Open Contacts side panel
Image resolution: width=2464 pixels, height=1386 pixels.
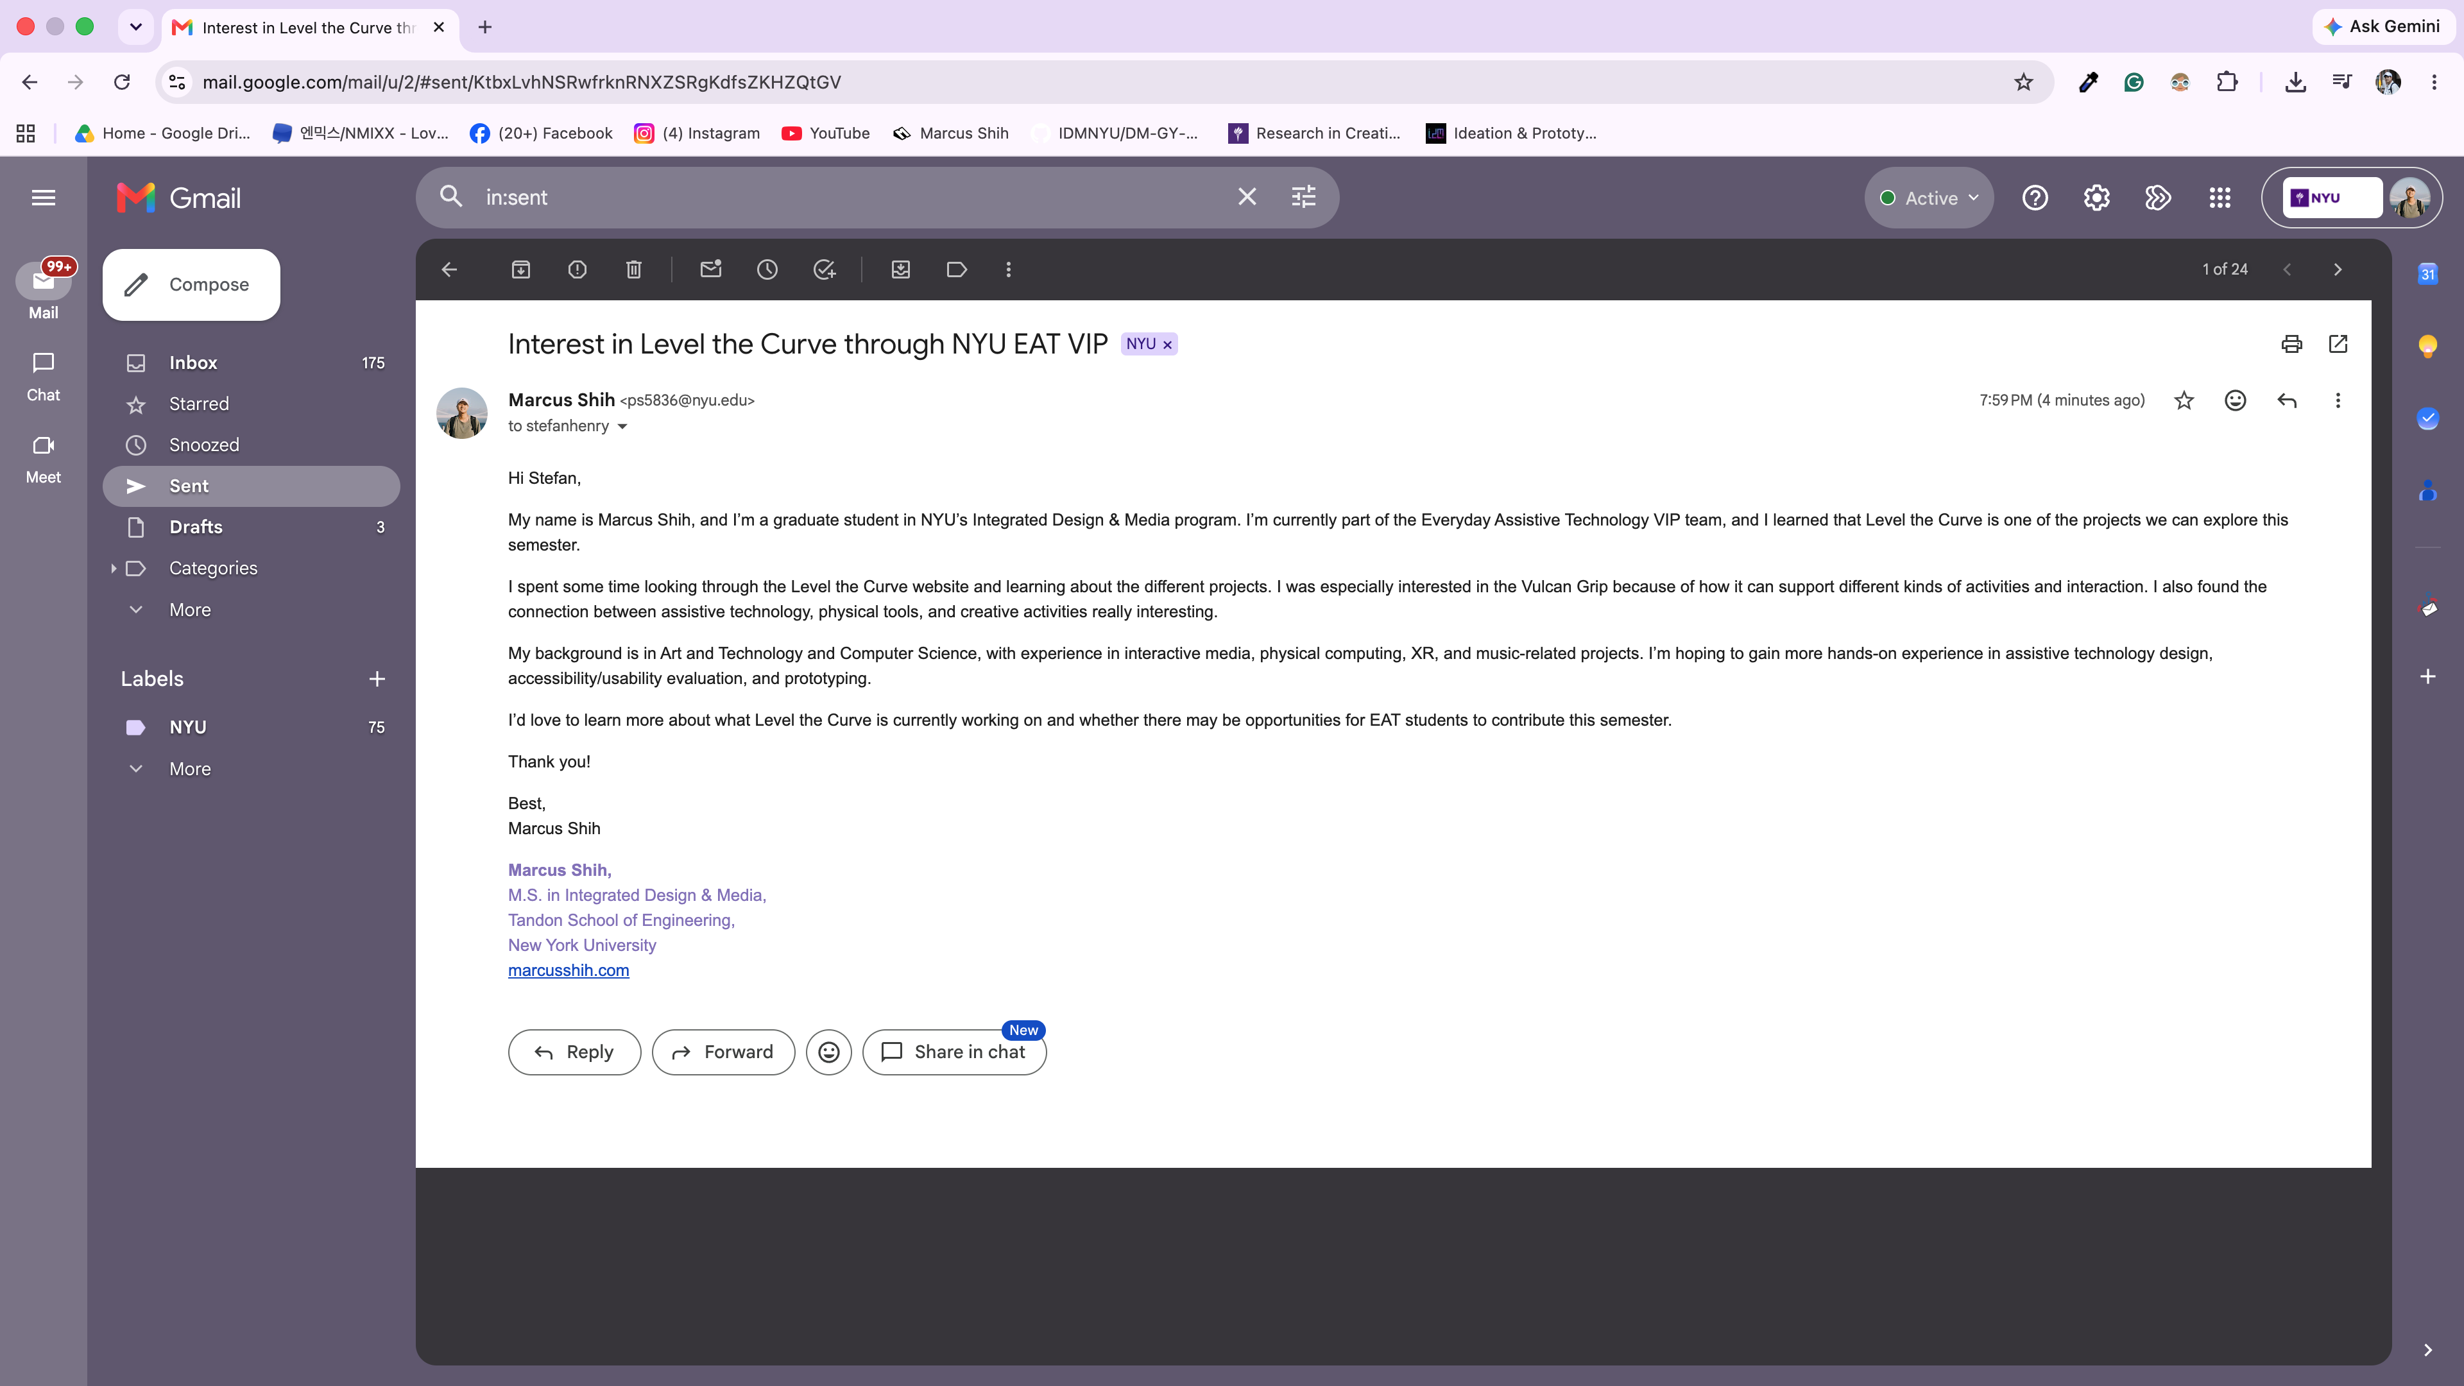tap(2427, 492)
